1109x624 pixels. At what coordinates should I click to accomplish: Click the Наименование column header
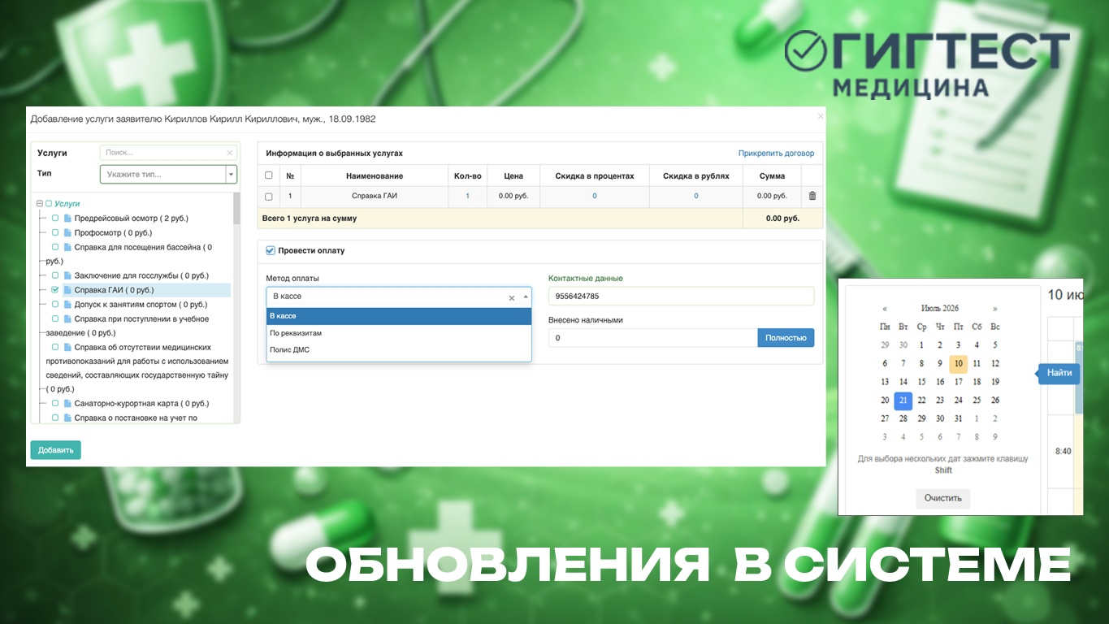tap(374, 175)
